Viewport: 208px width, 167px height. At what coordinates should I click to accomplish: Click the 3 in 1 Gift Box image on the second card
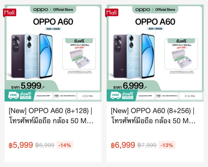tap(181, 59)
